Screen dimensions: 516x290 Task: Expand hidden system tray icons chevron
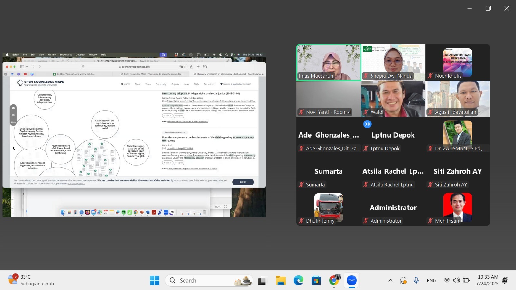tap(390, 280)
